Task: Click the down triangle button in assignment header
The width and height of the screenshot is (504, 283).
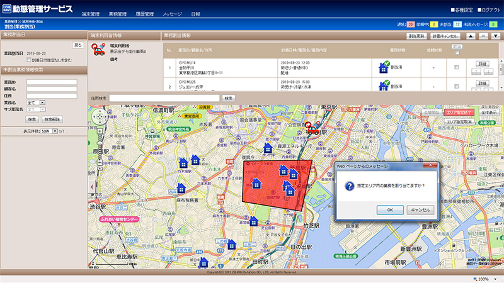Action: [x=495, y=36]
